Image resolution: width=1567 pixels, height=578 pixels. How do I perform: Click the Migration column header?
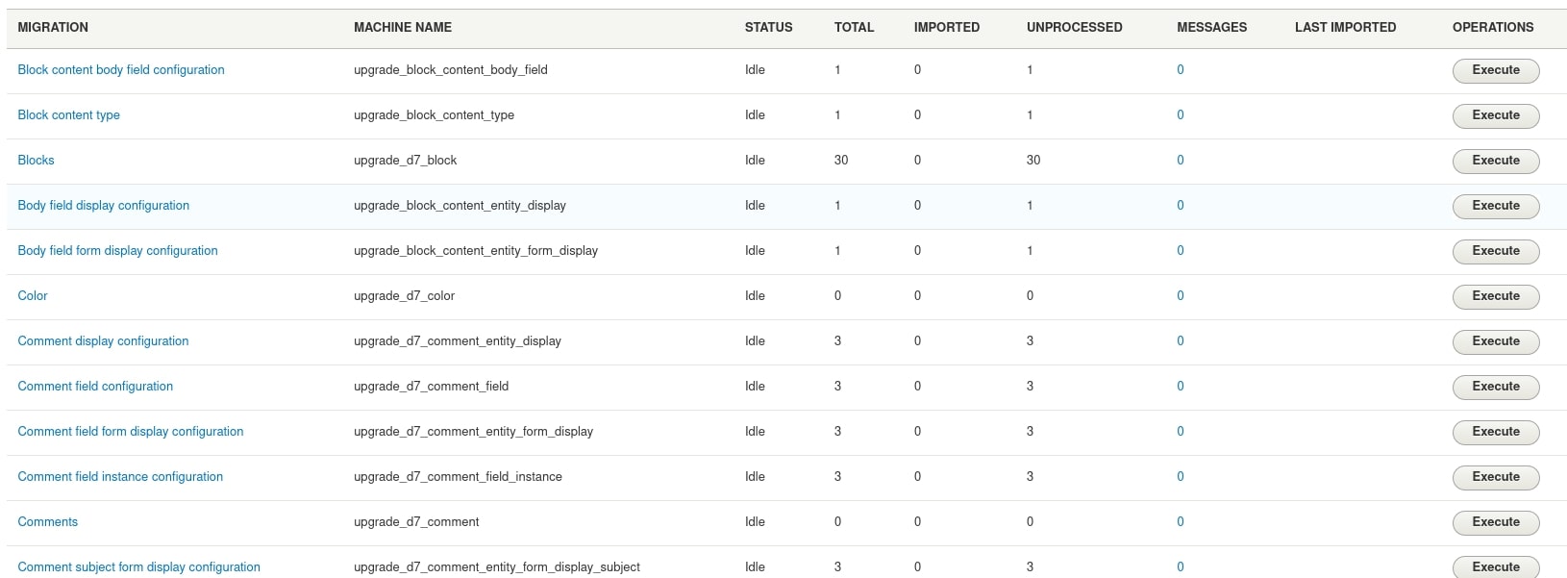(x=53, y=28)
